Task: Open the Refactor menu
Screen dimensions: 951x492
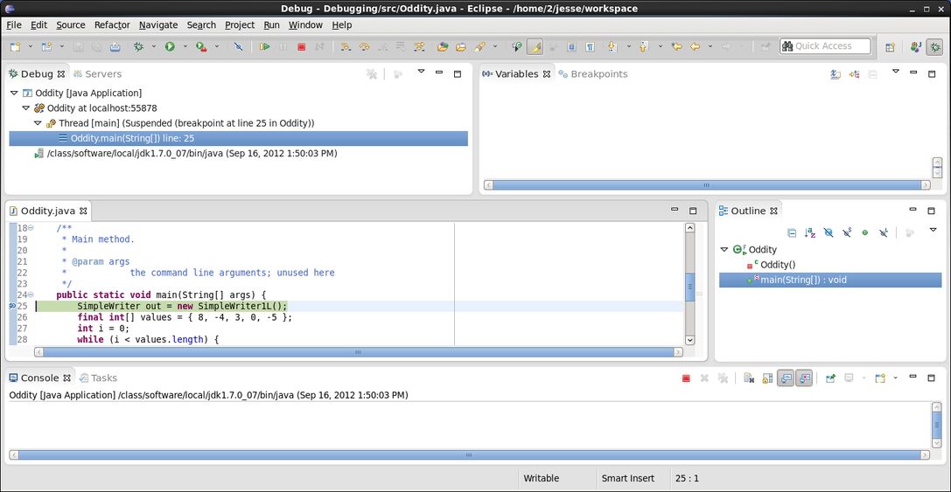Action: pyautogui.click(x=112, y=24)
